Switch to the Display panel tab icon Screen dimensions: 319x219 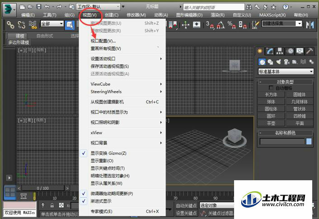point(300,51)
